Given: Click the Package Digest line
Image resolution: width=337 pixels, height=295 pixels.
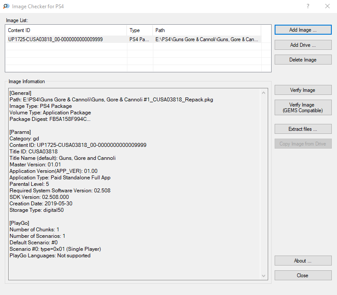Looking at the screenshot, I should click(50, 119).
